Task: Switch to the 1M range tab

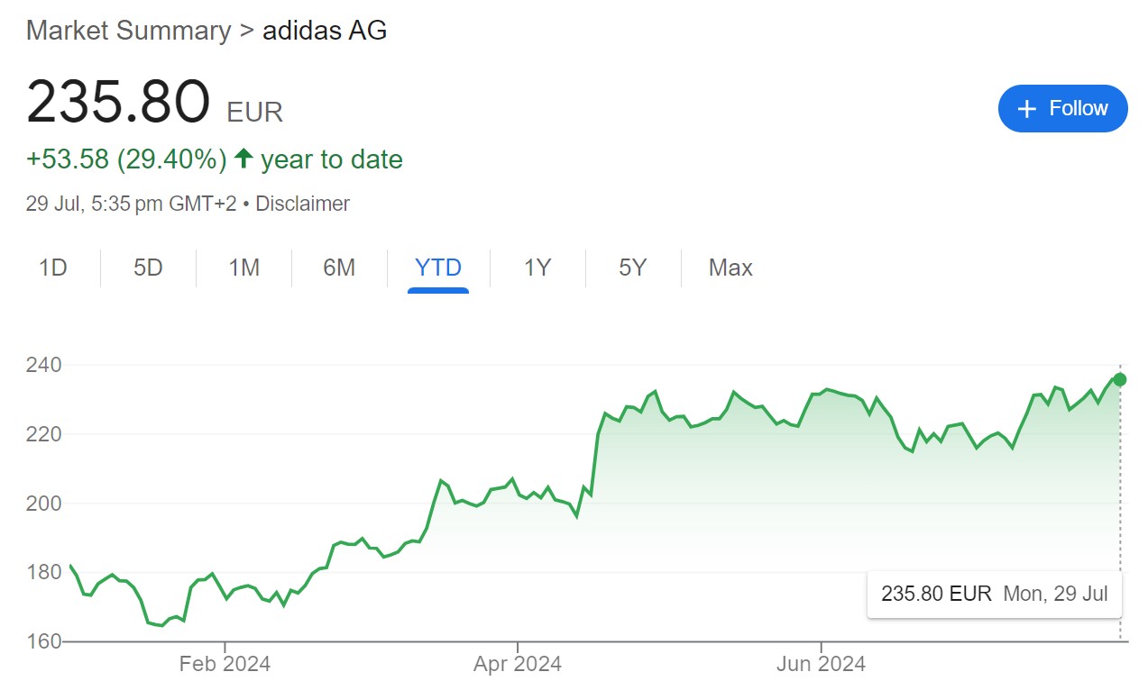Action: [243, 268]
